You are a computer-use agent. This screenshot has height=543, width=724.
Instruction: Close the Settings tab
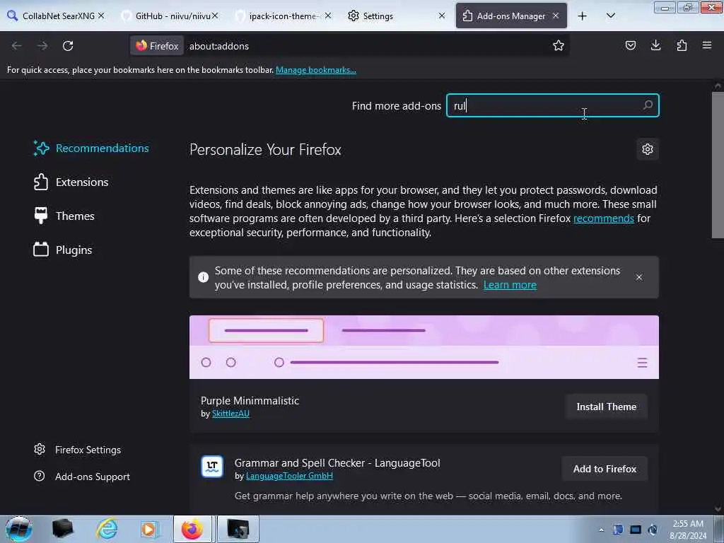[441, 16]
